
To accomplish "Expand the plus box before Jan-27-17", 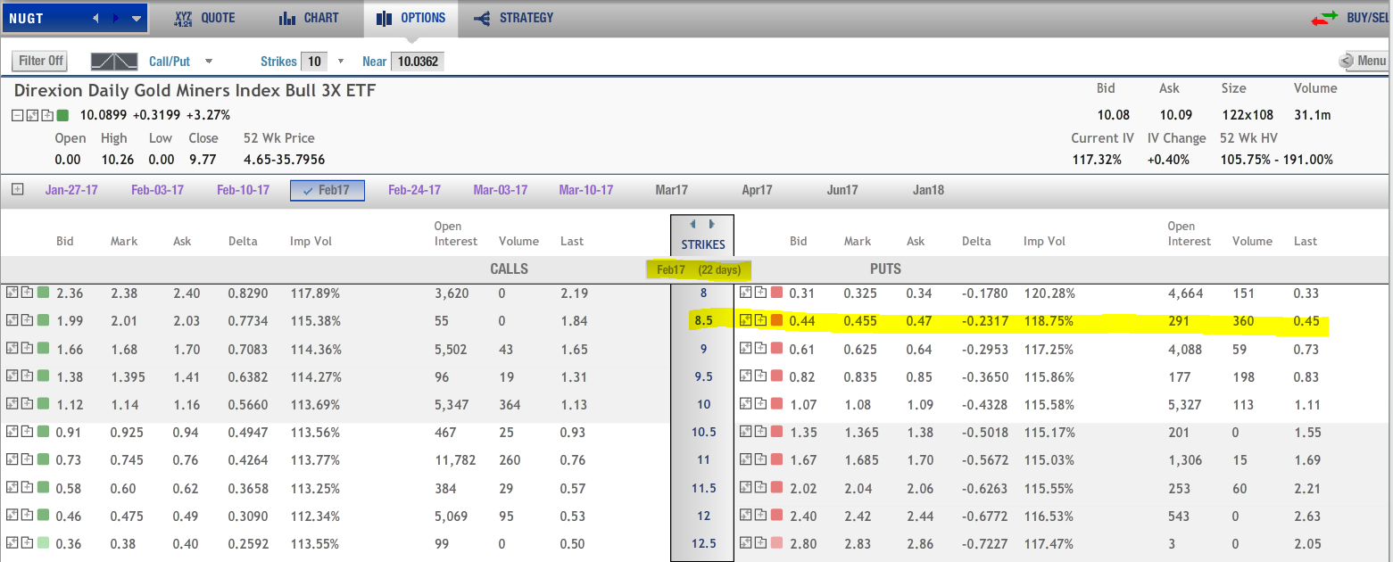I will click(x=17, y=189).
